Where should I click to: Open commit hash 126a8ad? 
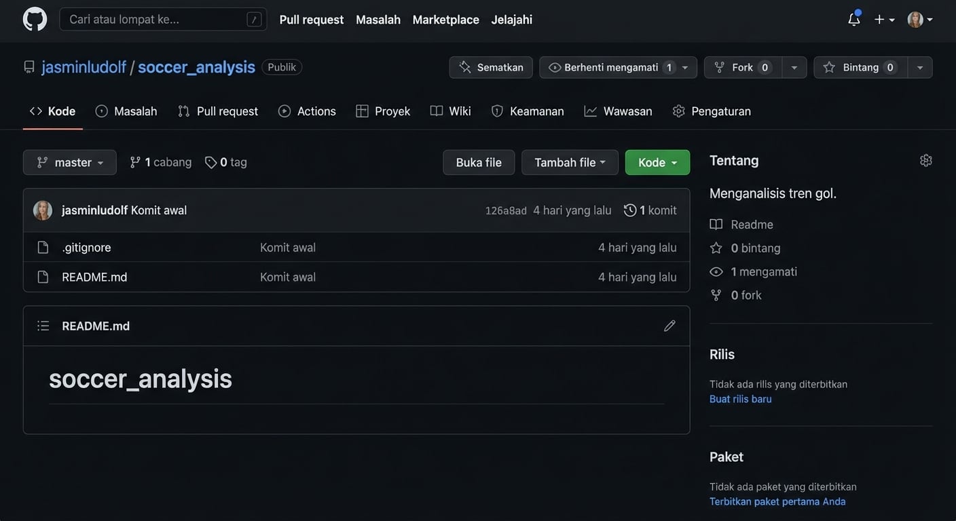[x=506, y=210]
